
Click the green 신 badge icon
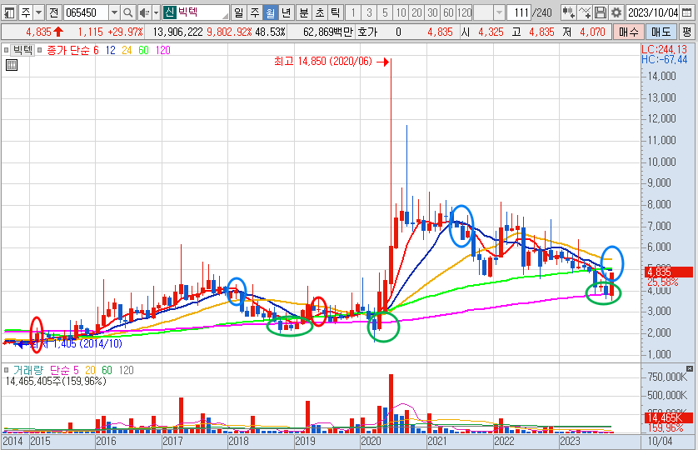point(169,12)
